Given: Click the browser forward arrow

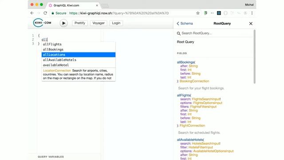Looking at the screenshot, I should click(x=39, y=13).
